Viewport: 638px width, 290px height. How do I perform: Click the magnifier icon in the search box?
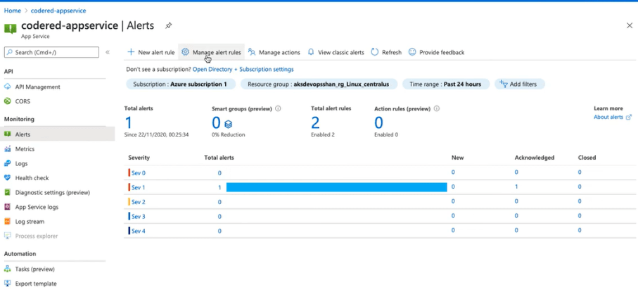click(x=10, y=52)
